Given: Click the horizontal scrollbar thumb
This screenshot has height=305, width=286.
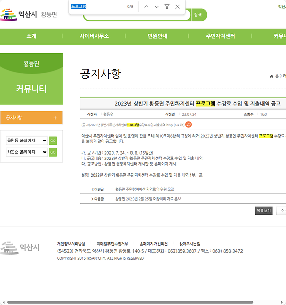Looking at the screenshot, I should click(130, 302).
